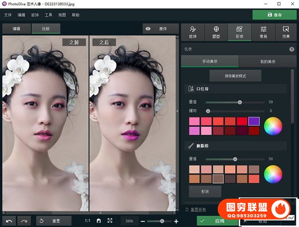Click the green 保存 save button
This screenshot has width=299, height=227.
(x=274, y=15)
